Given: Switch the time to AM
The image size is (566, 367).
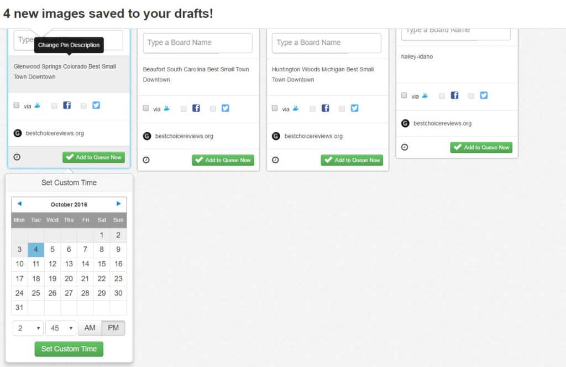Looking at the screenshot, I should [x=90, y=328].
